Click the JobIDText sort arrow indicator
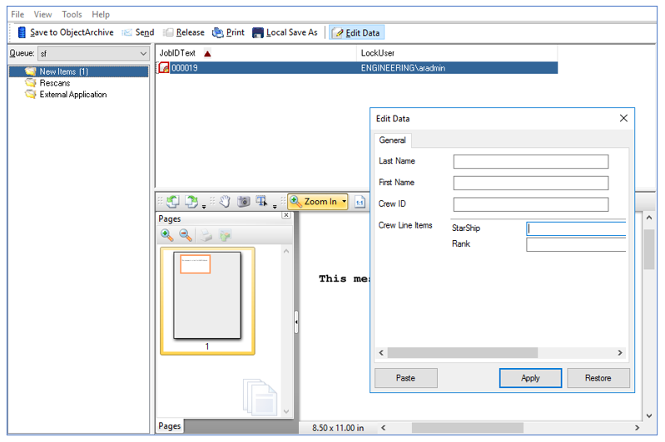The width and height of the screenshot is (665, 442). click(207, 53)
